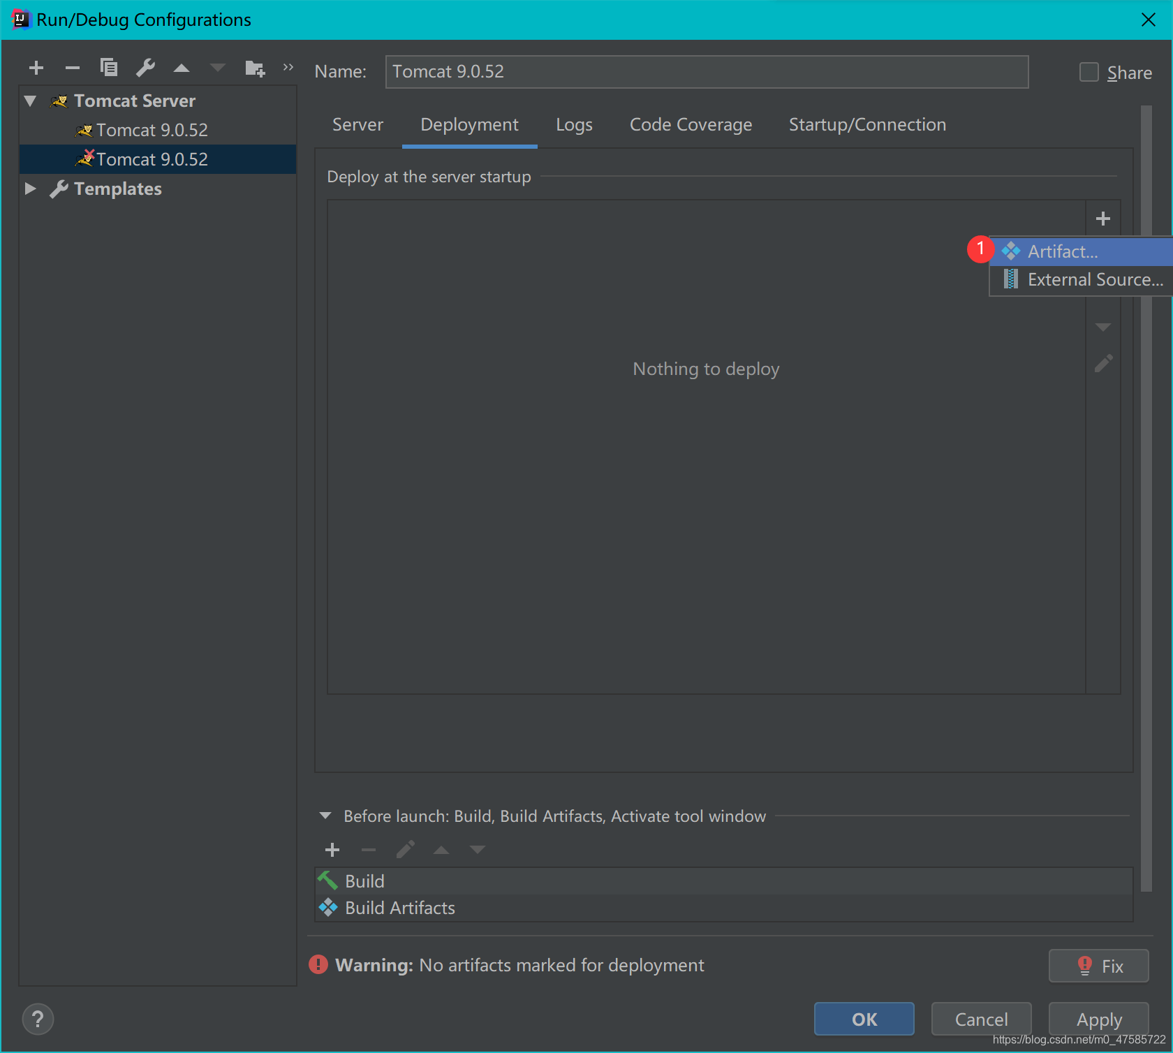Remove before launch task with minus
The height and width of the screenshot is (1053, 1173).
(369, 850)
